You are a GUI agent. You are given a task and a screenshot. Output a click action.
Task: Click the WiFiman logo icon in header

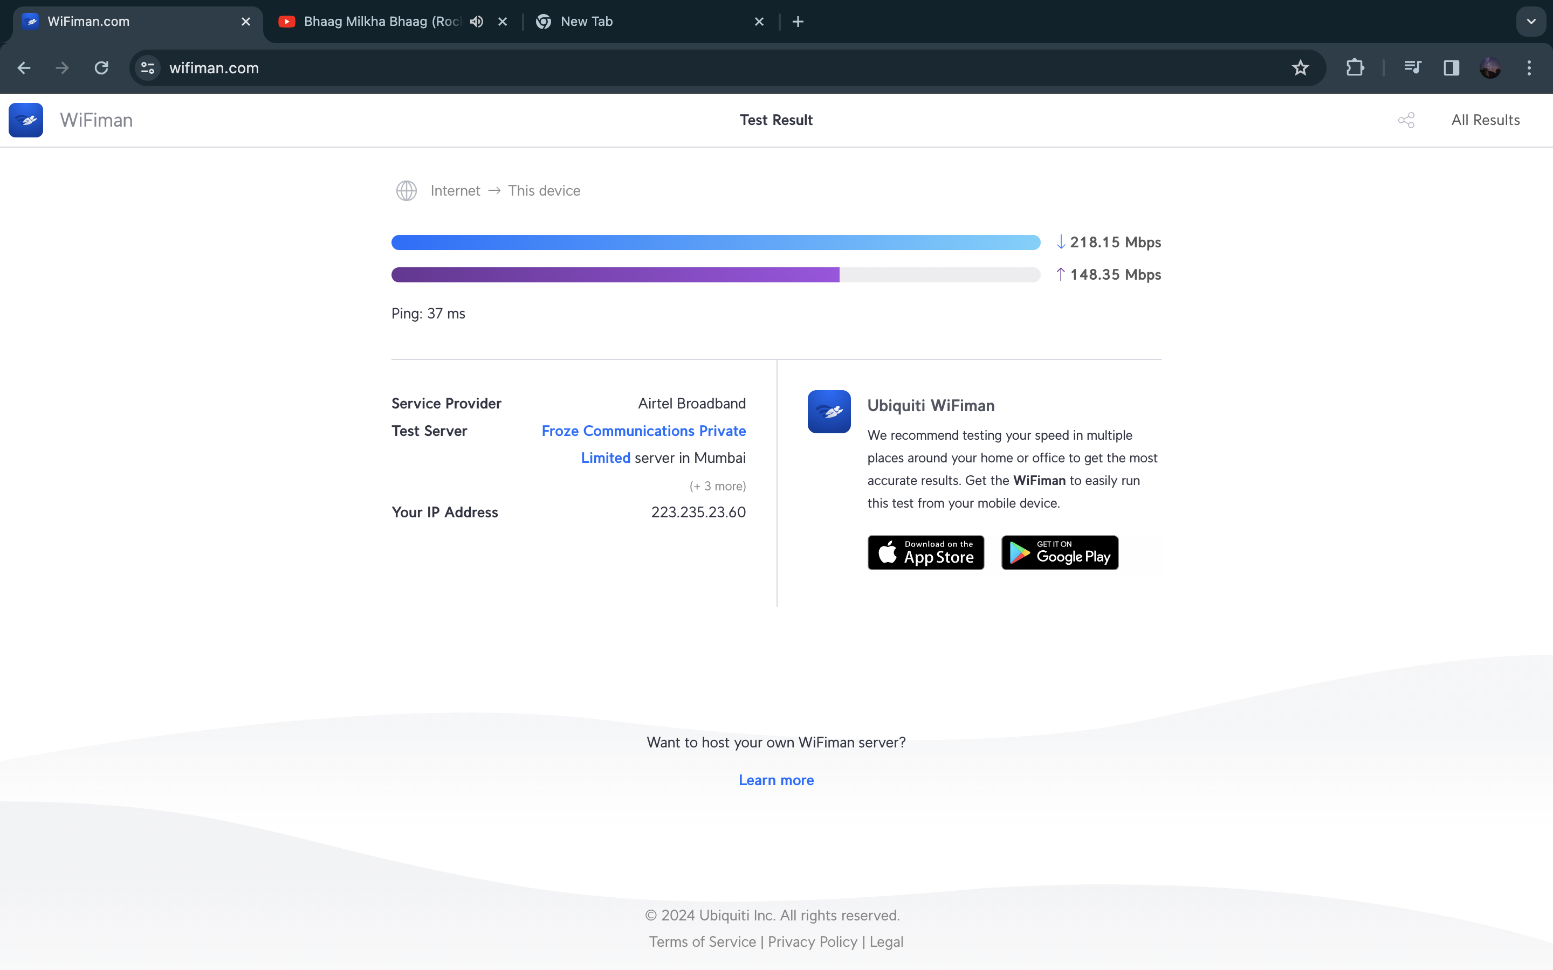(26, 120)
